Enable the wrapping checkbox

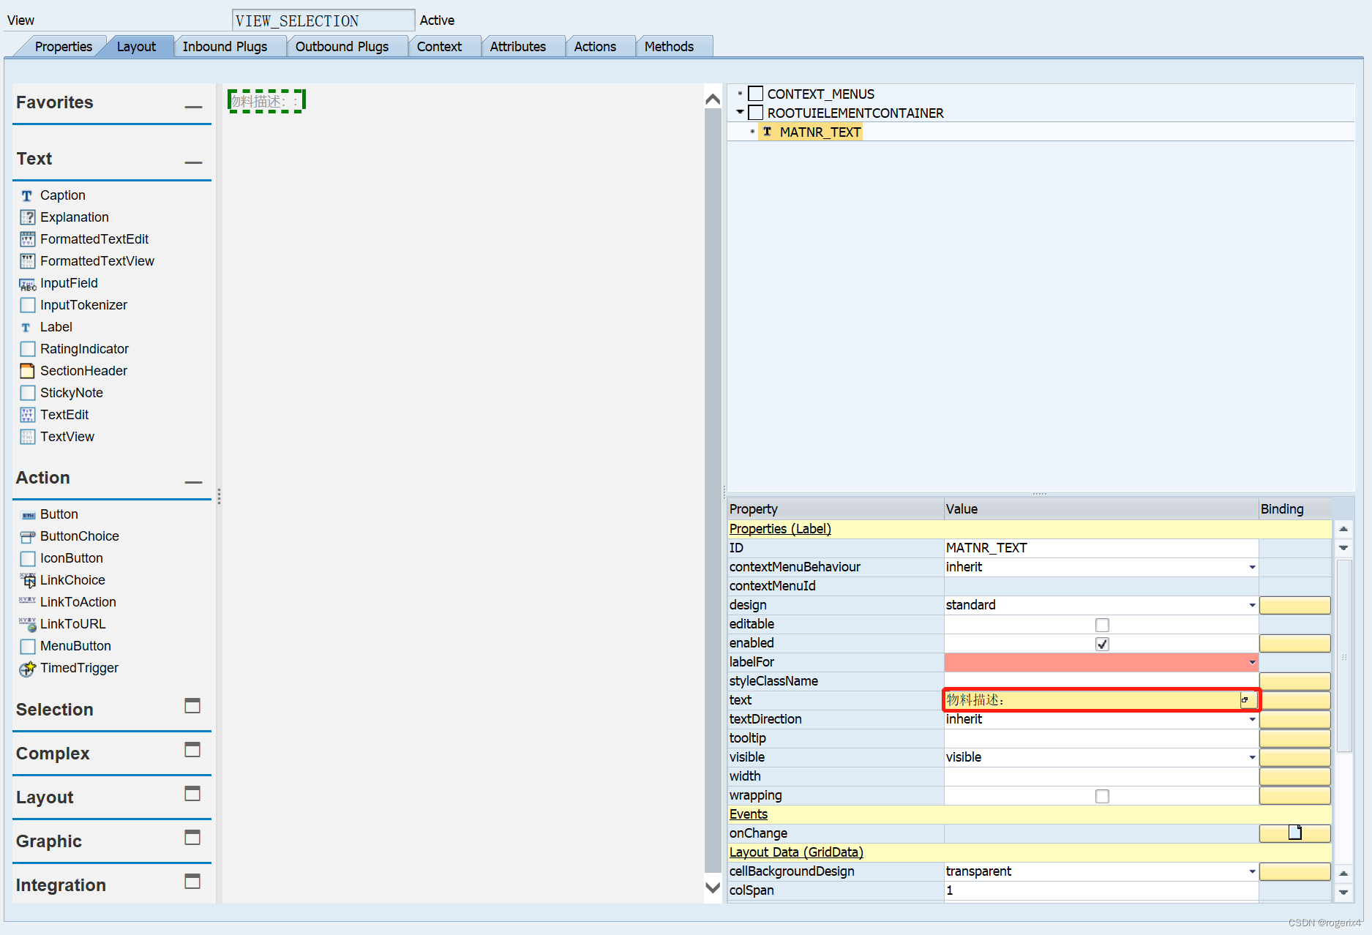(x=1102, y=796)
